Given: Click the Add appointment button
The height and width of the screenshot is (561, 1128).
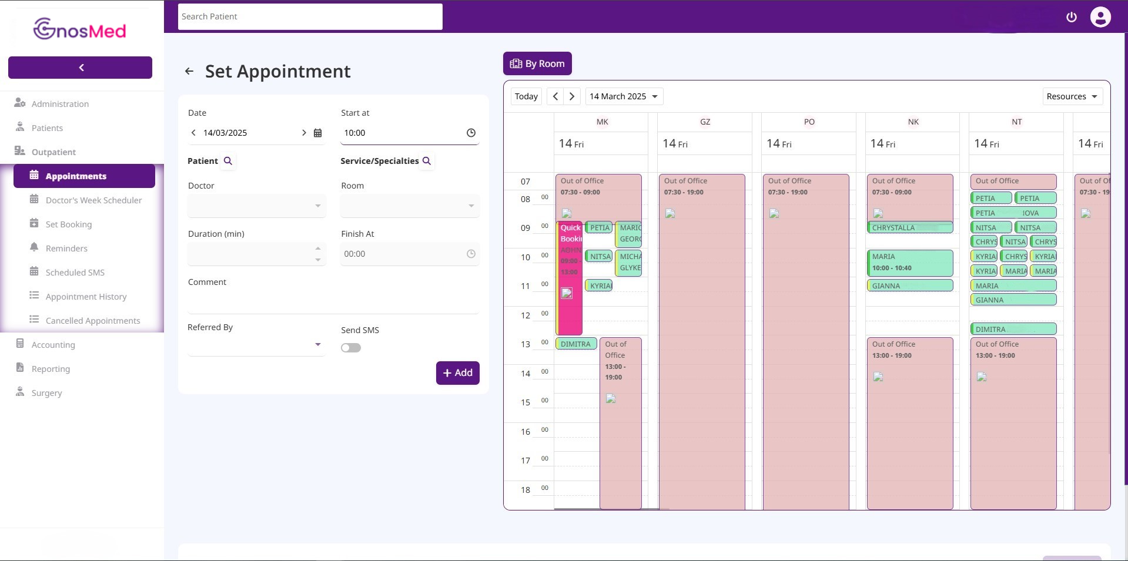Looking at the screenshot, I should (457, 373).
